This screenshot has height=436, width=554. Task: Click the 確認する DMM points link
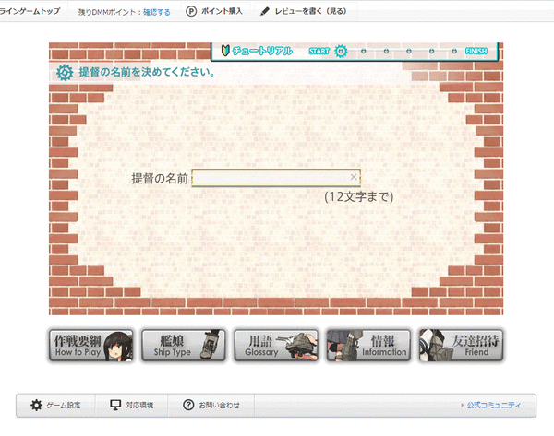point(157,12)
